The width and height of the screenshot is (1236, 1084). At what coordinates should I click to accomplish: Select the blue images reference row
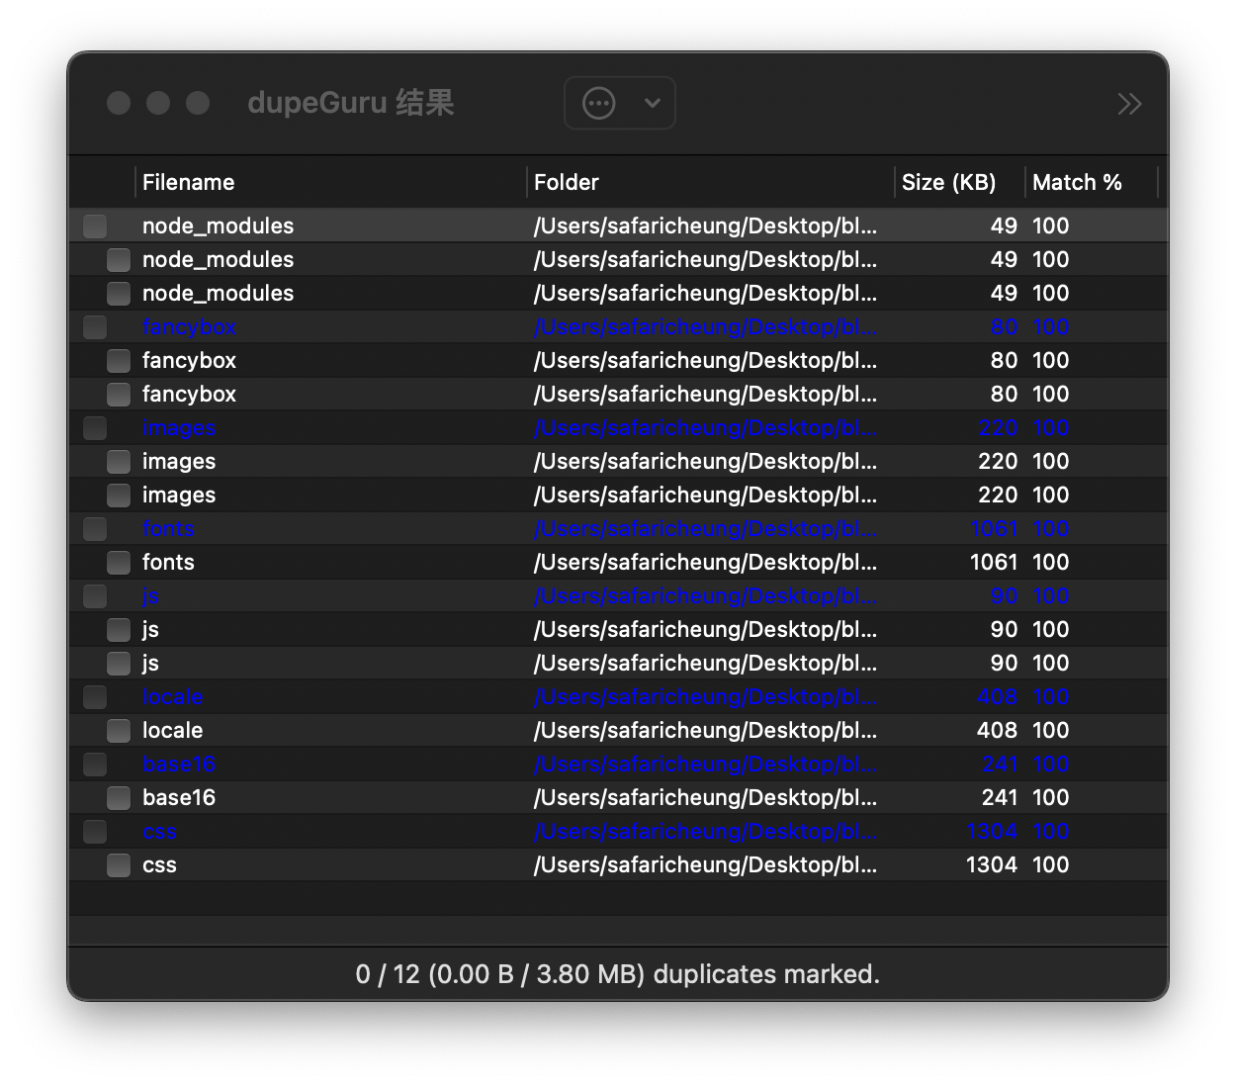(x=179, y=428)
